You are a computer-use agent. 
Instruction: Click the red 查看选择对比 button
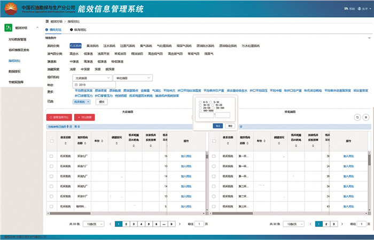point(60,117)
